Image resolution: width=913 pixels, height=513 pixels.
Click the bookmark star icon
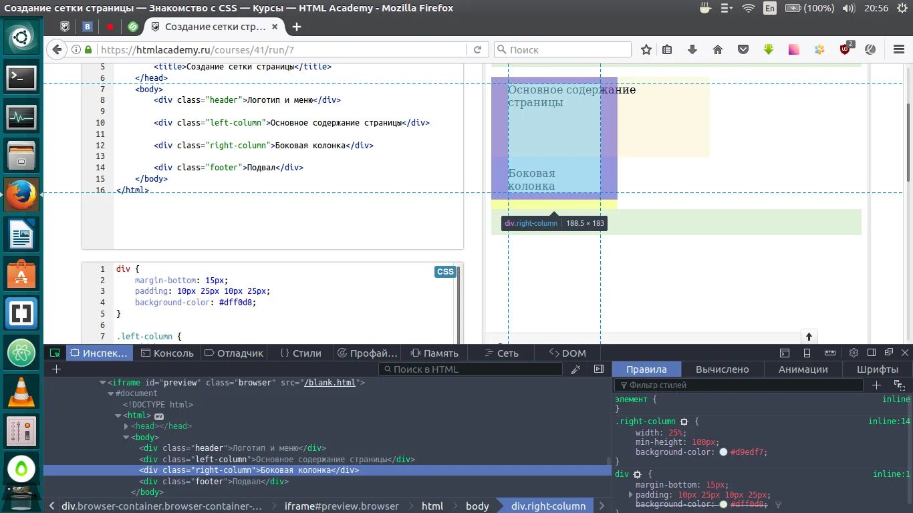(646, 49)
